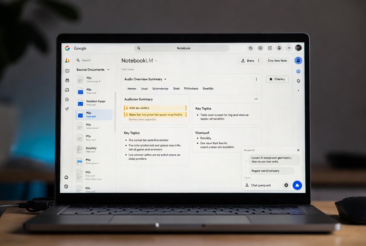Click the Audioven Summary card heading
The width and height of the screenshot is (366, 246).
coord(139,99)
